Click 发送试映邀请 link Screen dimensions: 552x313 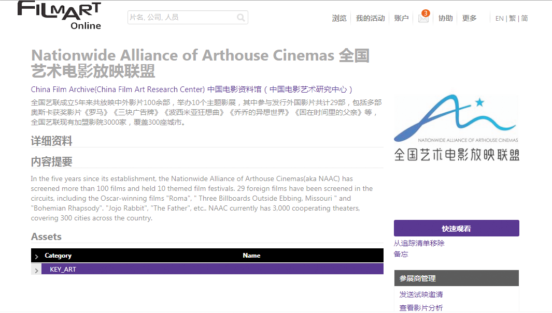[421, 294]
